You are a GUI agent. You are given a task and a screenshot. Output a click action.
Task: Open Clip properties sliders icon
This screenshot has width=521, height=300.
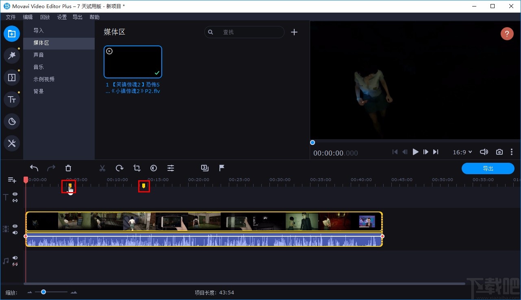171,168
